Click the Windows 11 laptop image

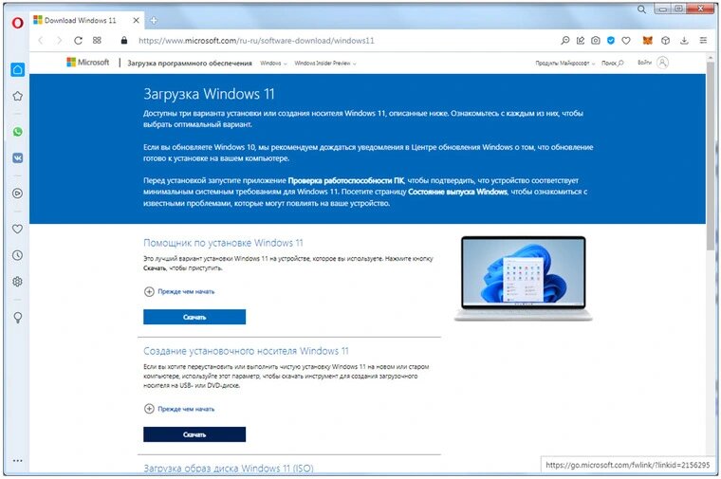pyautogui.click(x=524, y=278)
